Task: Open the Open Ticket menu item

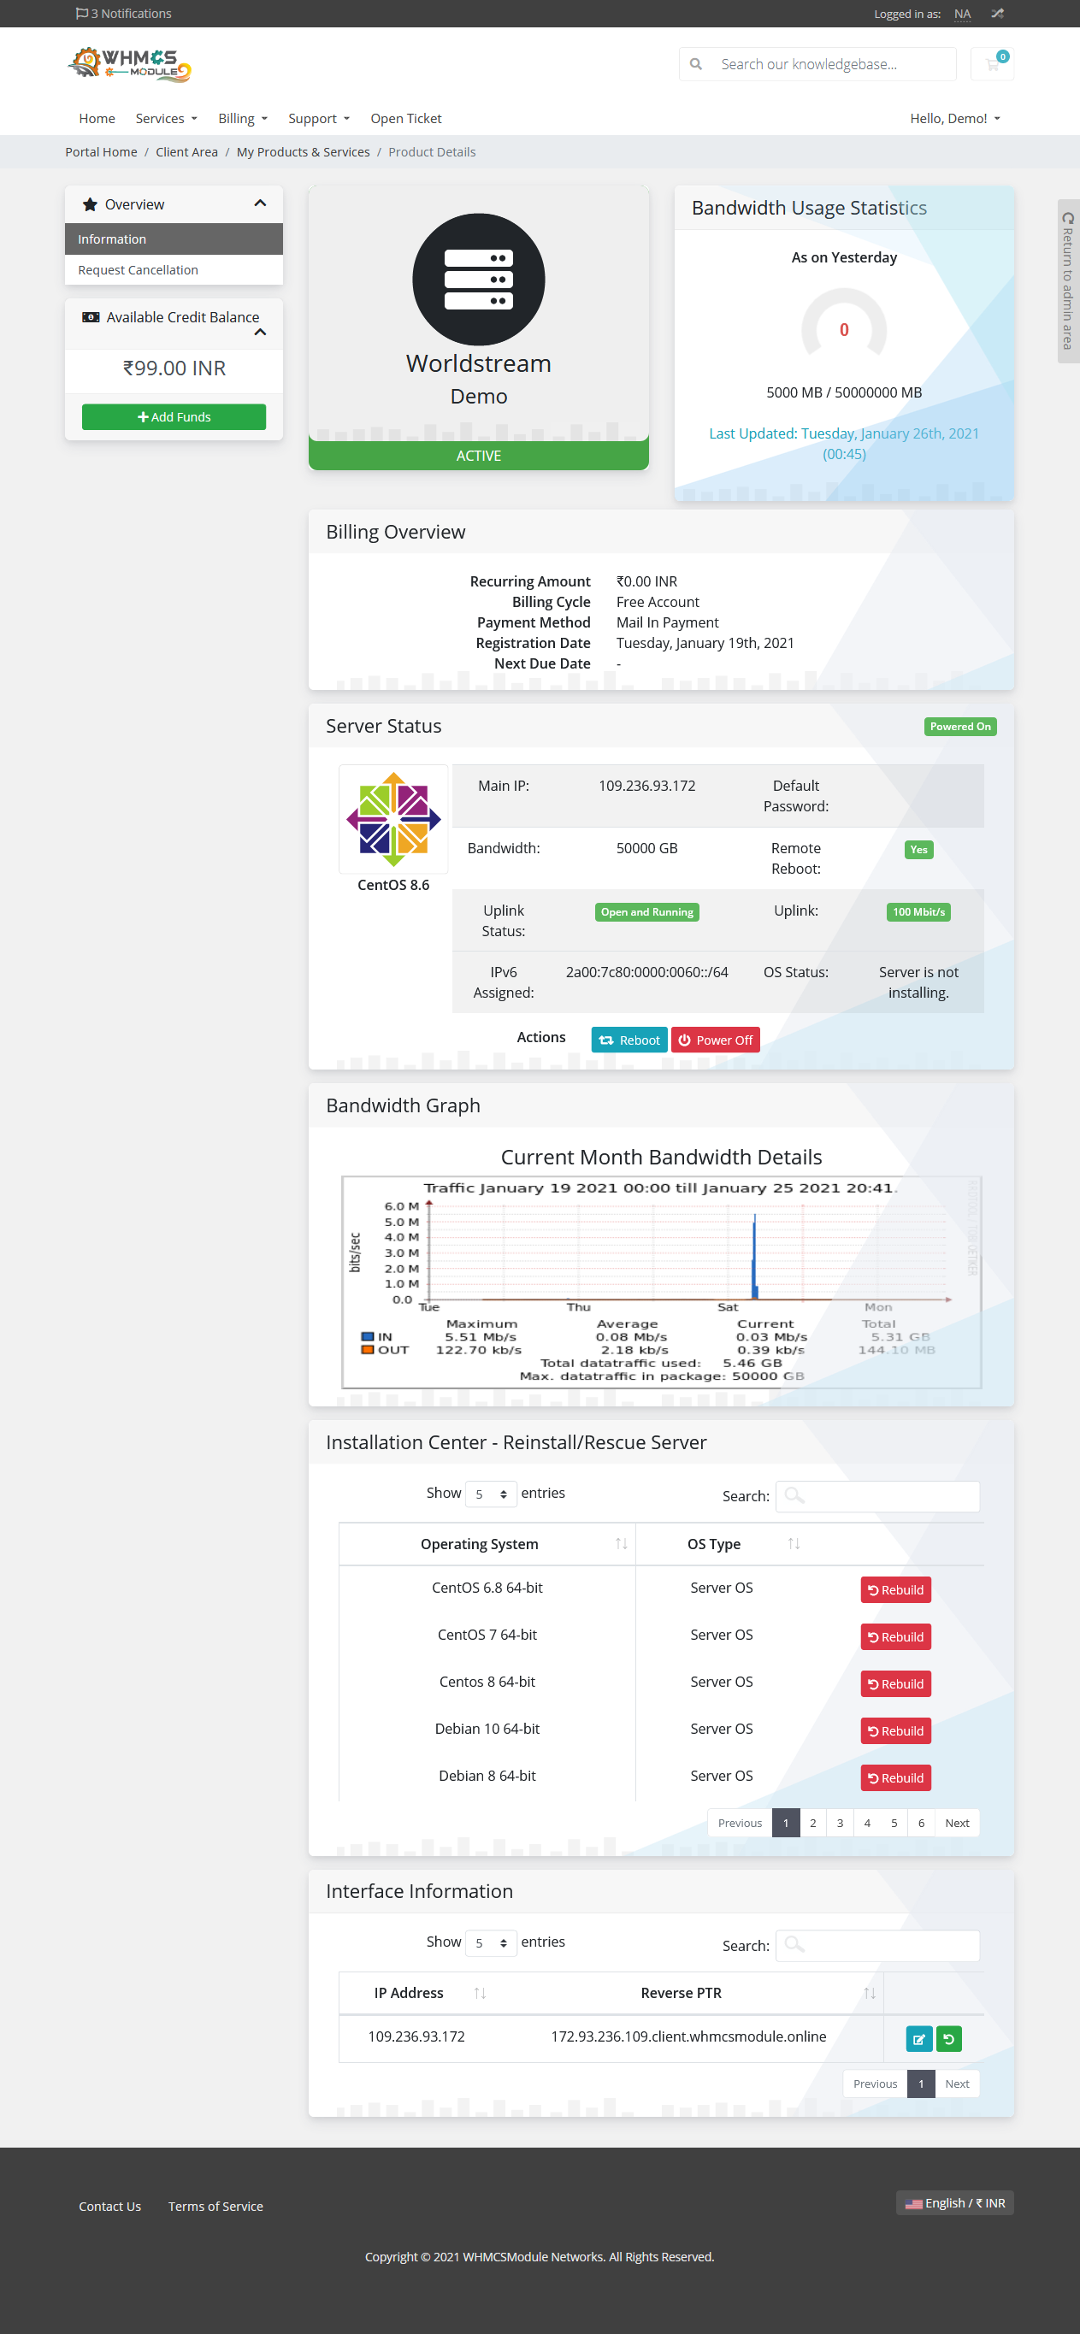Action: coord(406,119)
